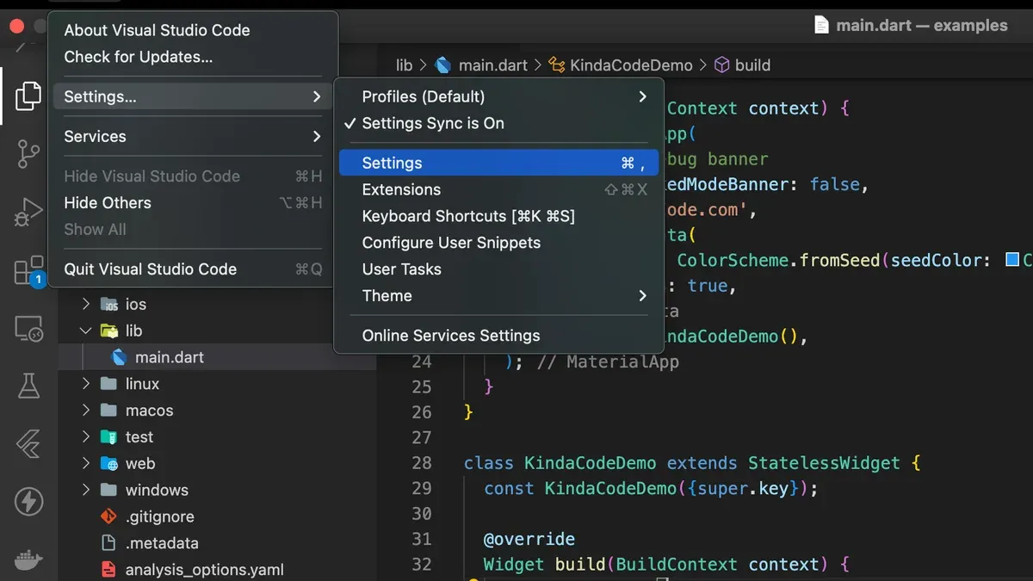Open the Explorer view in activity bar
Screen dimensions: 1033x581
tap(28, 96)
